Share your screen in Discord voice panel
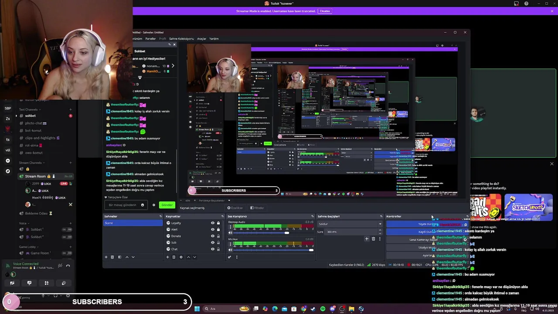The width and height of the screenshot is (558, 314). (x=29, y=283)
